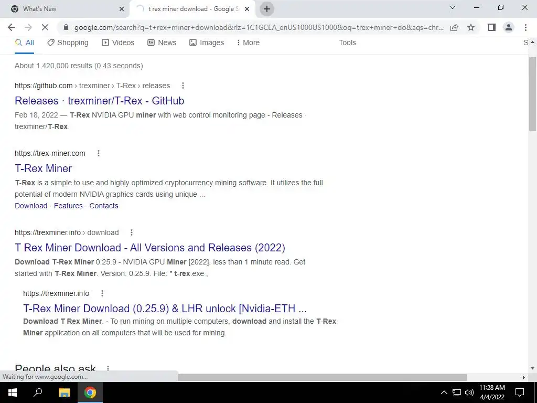The width and height of the screenshot is (537, 403).
Task: Open the Chrome profile avatar
Action: tap(509, 27)
